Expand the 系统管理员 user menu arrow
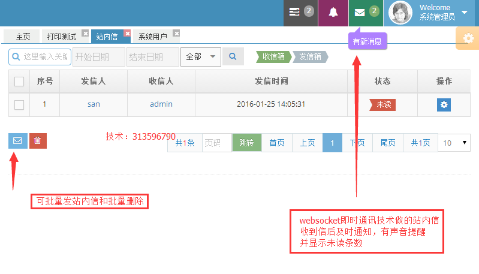 pyautogui.click(x=465, y=13)
